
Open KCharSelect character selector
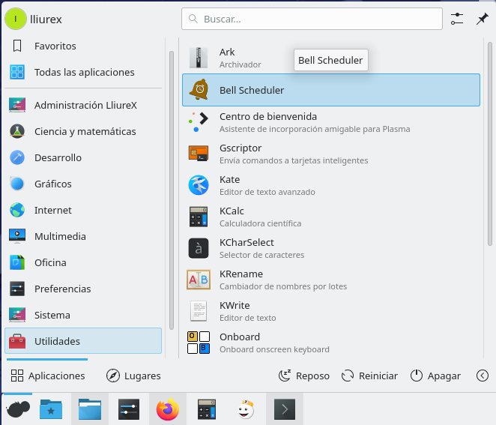click(247, 248)
